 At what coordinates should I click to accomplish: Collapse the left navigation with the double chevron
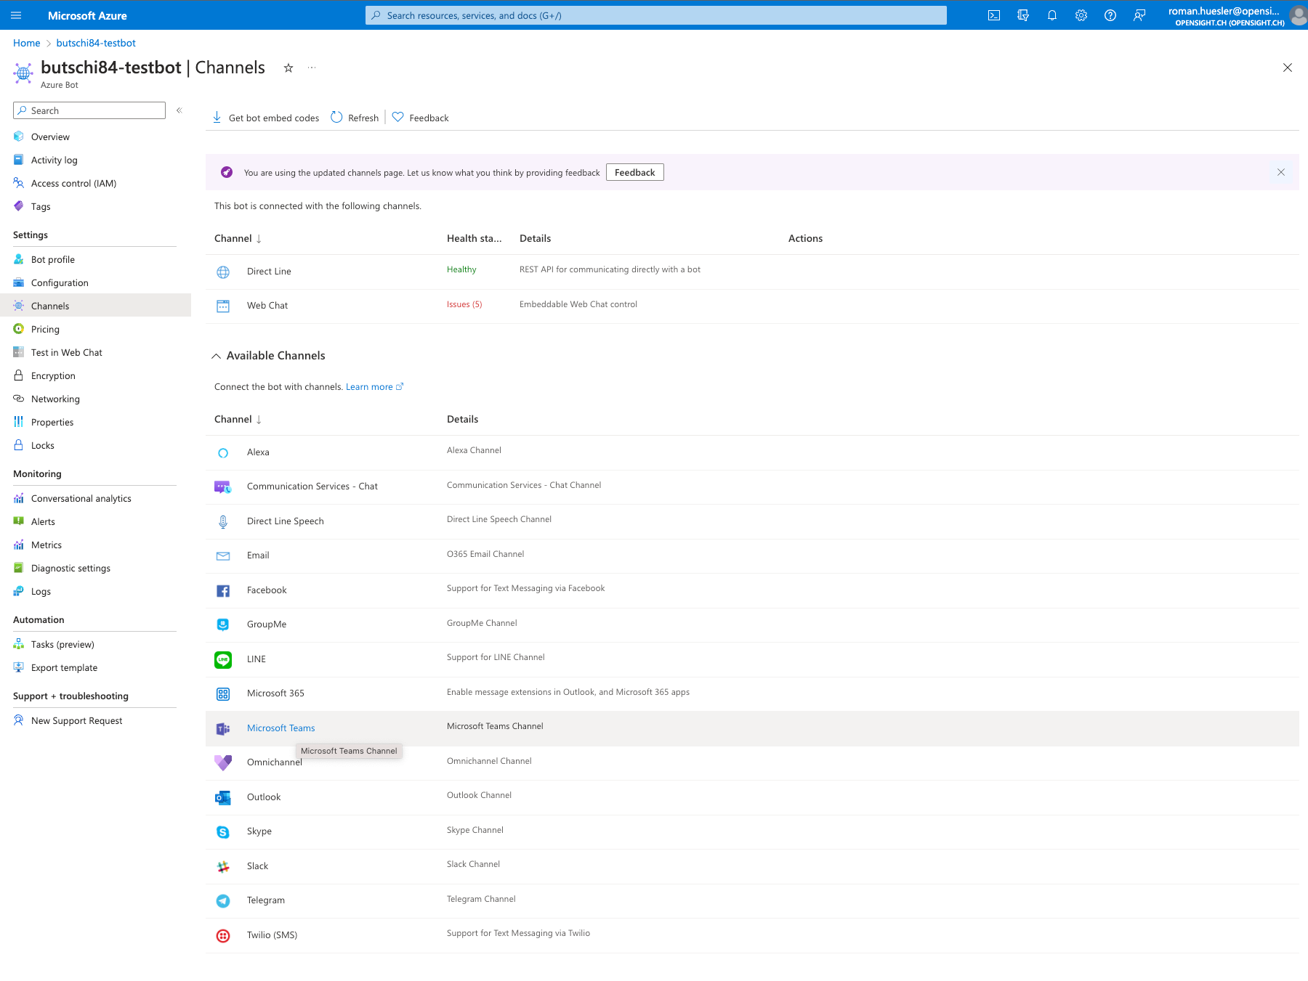click(179, 110)
